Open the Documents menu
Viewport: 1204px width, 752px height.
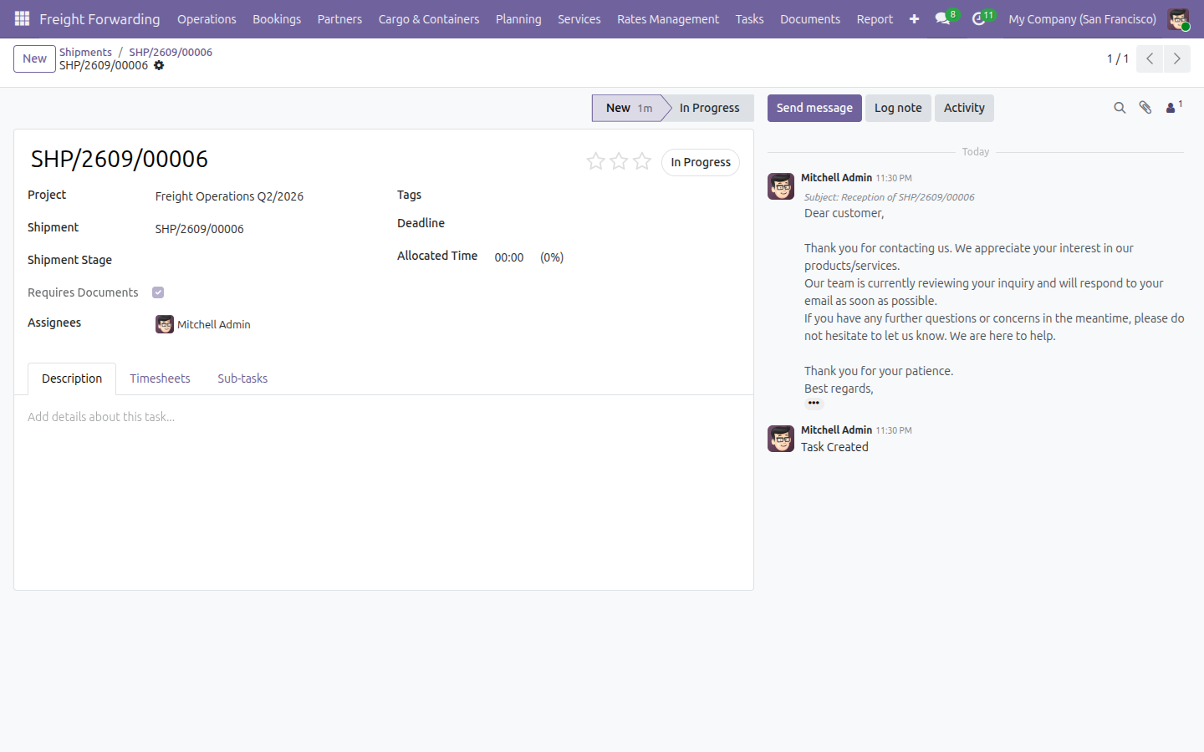pyautogui.click(x=810, y=18)
